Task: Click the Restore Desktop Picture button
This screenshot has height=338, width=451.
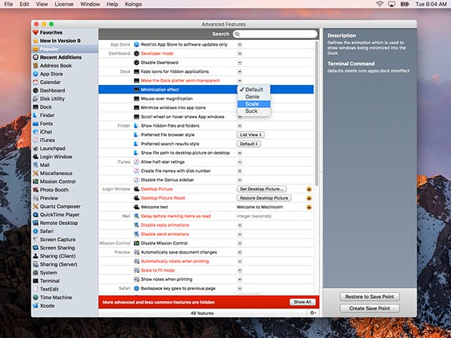Action: pos(263,198)
